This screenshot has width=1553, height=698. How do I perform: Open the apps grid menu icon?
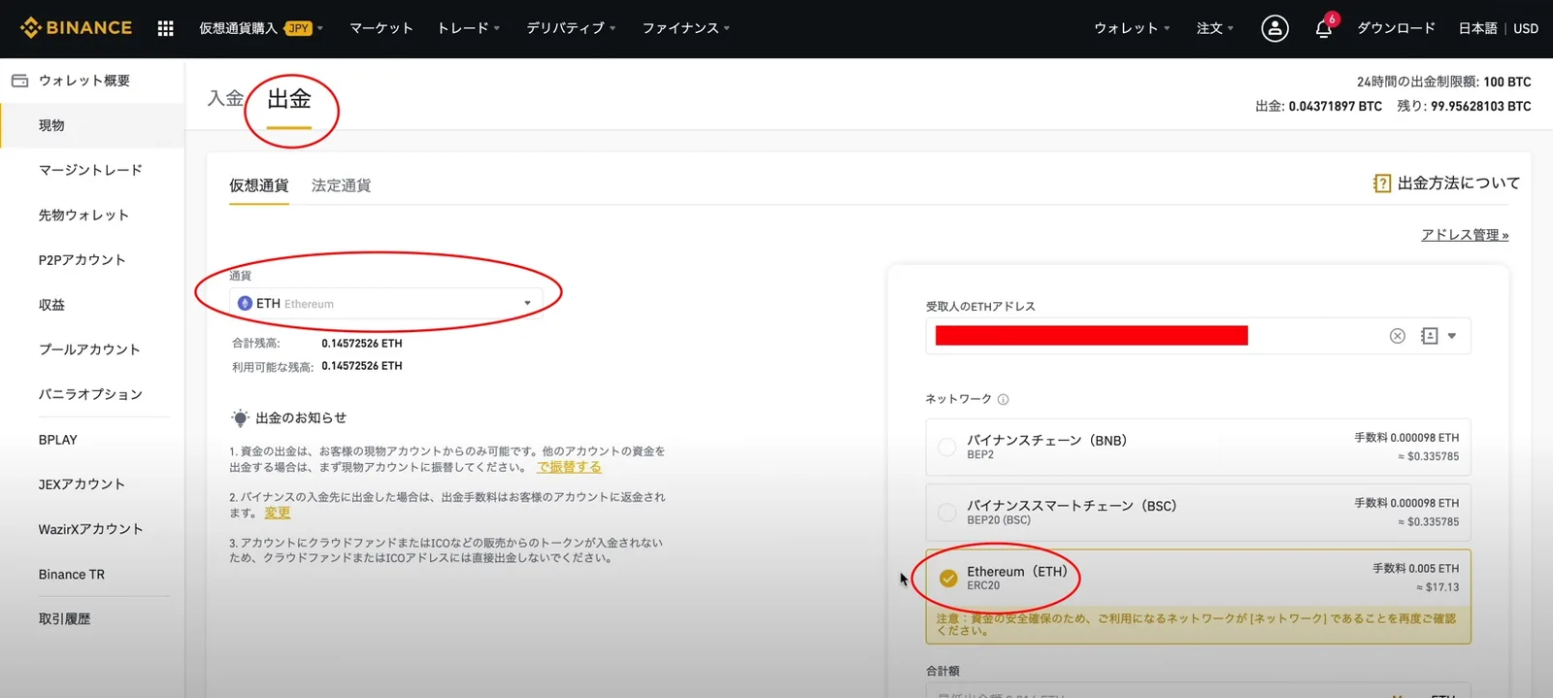(x=165, y=28)
